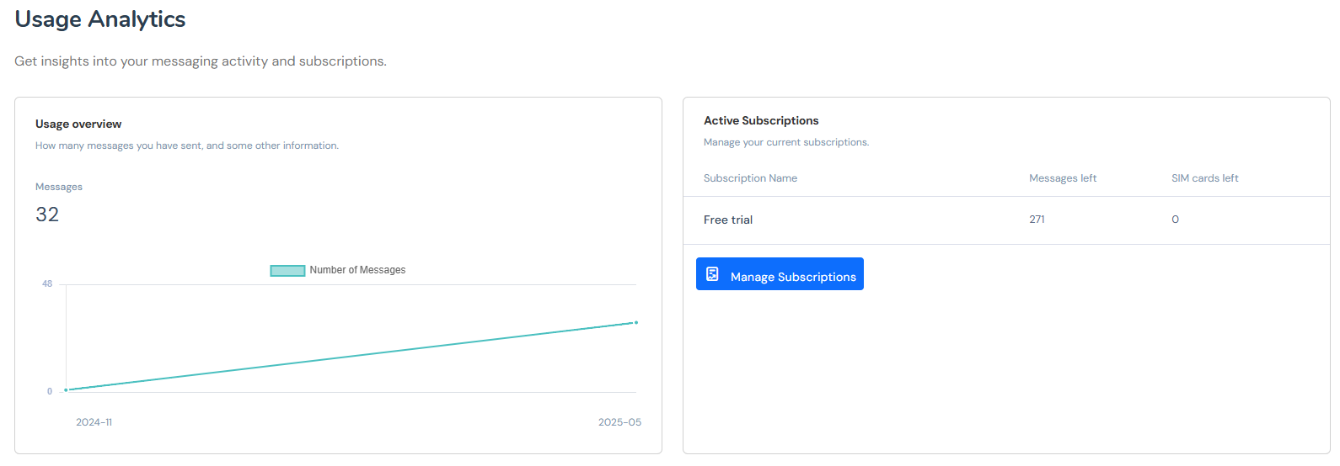
Task: Click the 0 SIM cards left value
Action: click(x=1175, y=220)
